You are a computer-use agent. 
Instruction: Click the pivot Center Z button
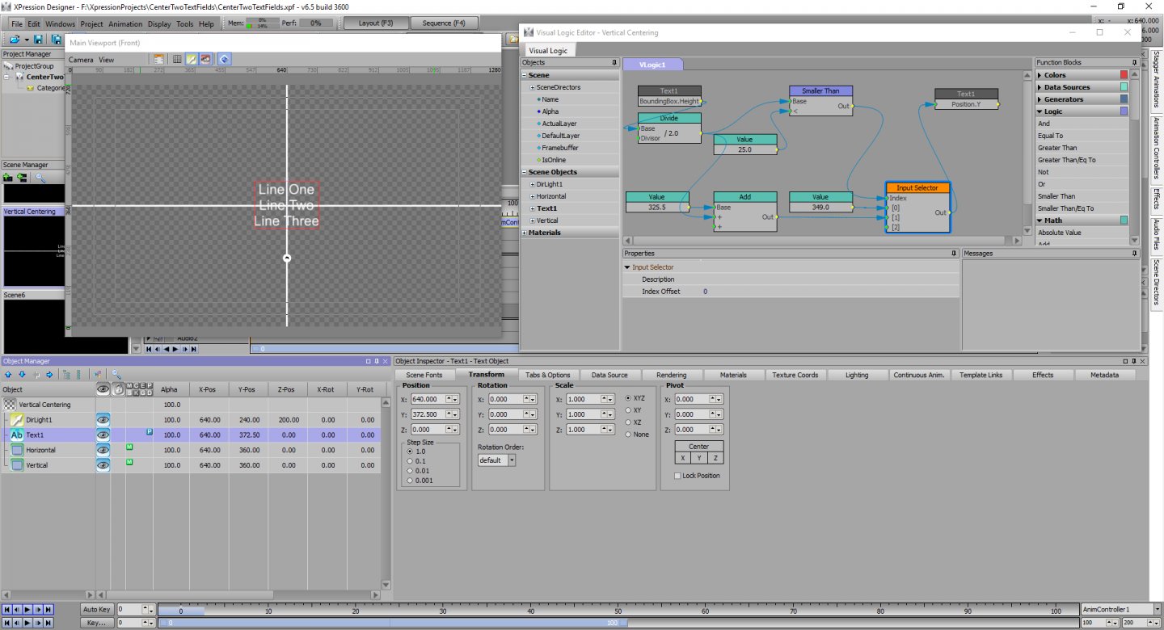coord(715,458)
